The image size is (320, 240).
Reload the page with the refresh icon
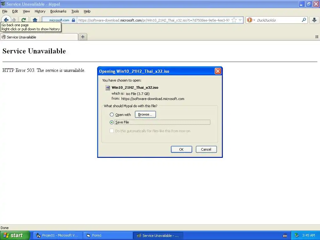click(x=23, y=20)
